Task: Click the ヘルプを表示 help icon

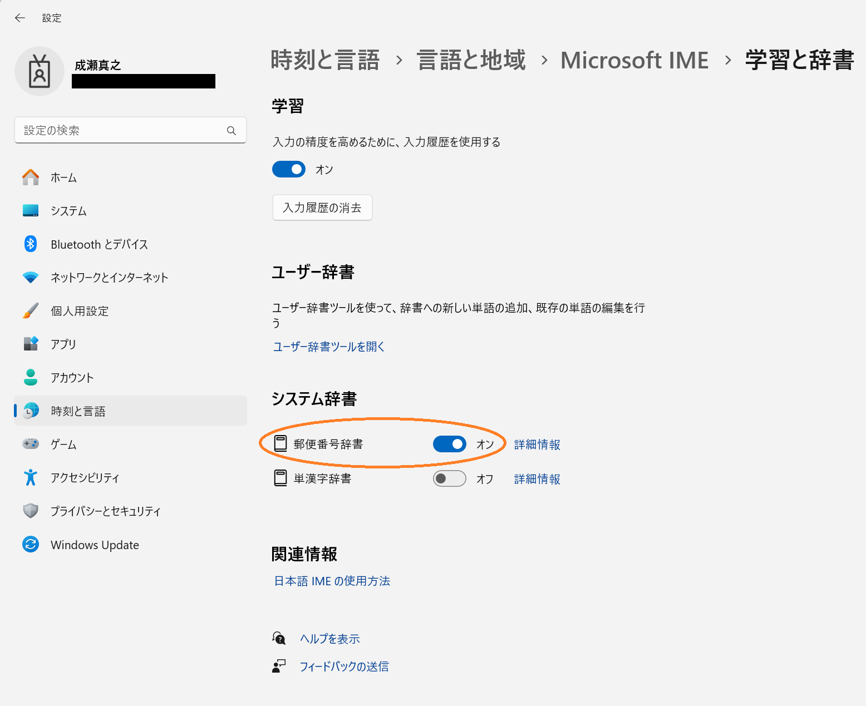Action: tap(279, 638)
